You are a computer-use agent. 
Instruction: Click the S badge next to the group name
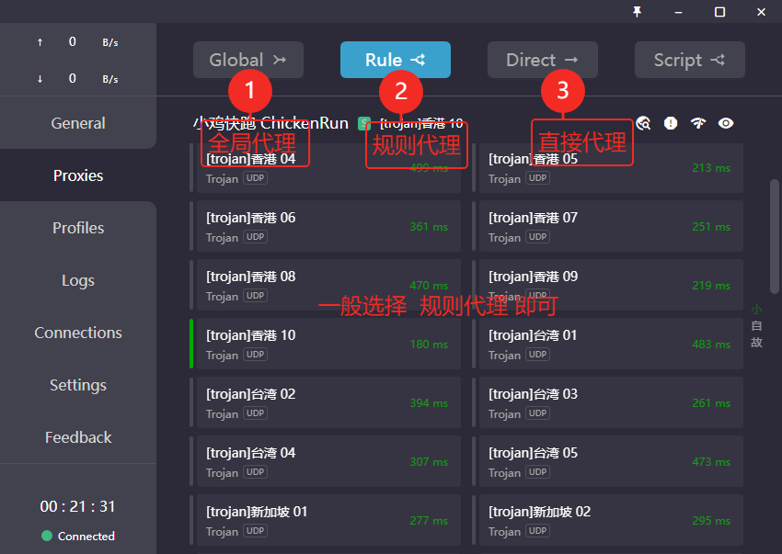(x=363, y=122)
